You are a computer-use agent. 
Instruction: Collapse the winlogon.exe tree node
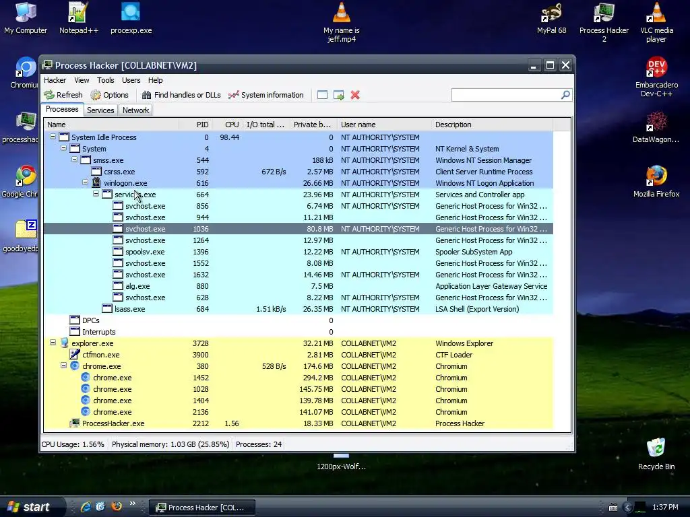pos(85,182)
